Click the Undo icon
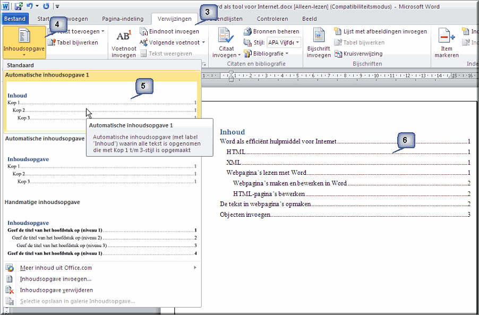Viewport: 479px width, 315px height. click(x=30, y=6)
